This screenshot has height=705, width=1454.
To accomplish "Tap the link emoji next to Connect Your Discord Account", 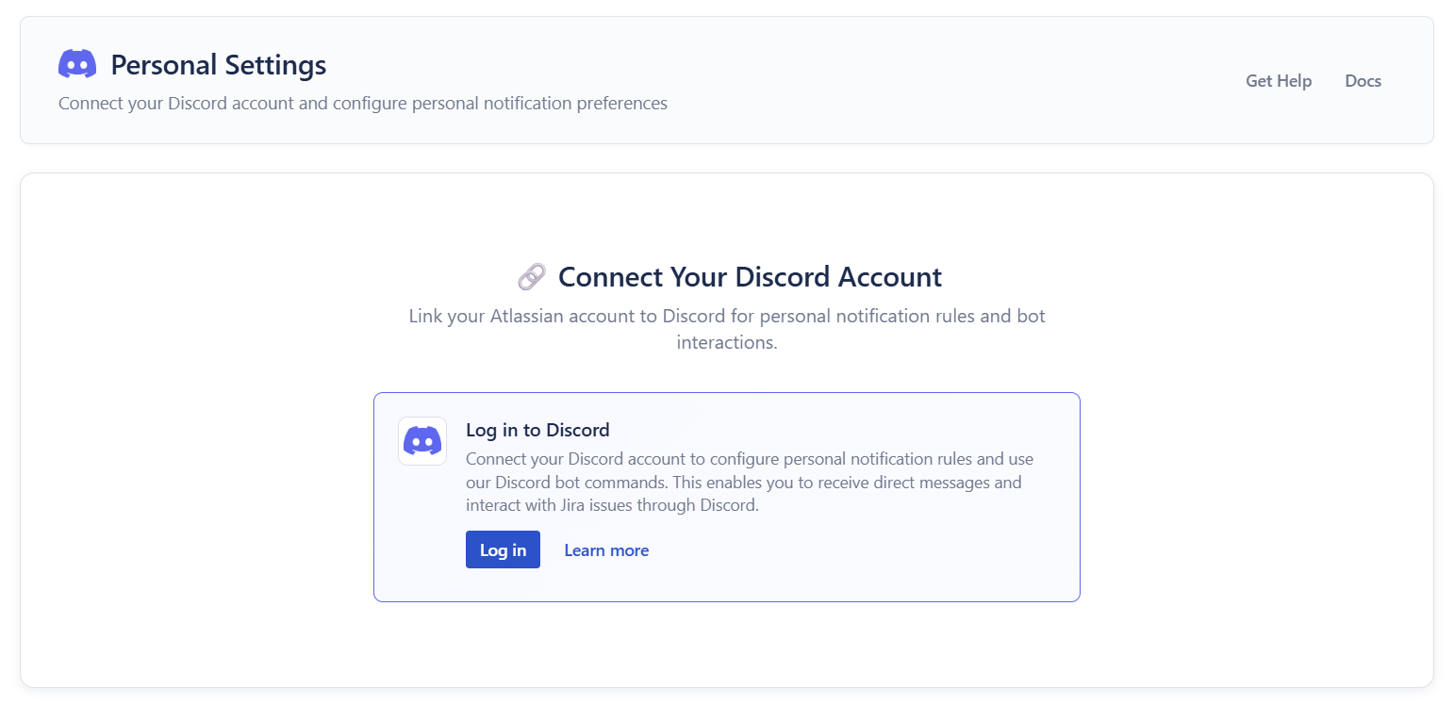I will (x=532, y=275).
